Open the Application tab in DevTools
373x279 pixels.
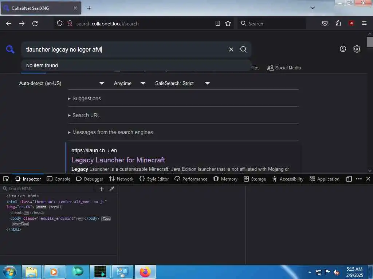pyautogui.click(x=325, y=179)
